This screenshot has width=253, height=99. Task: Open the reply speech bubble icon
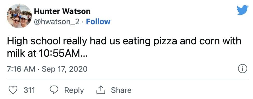pyautogui.click(x=54, y=90)
